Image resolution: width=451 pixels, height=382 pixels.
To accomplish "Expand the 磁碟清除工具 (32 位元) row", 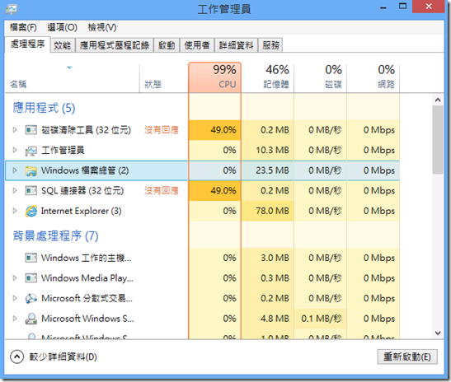I will point(15,130).
